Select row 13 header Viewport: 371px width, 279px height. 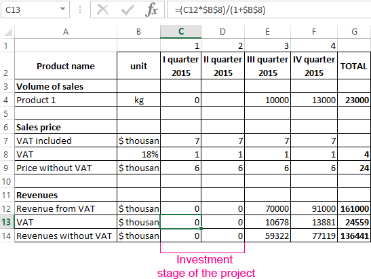pos(7,222)
